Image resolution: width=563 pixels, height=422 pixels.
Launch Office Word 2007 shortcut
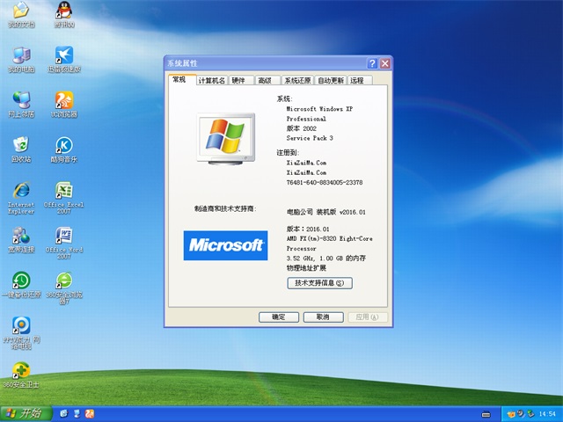(x=63, y=236)
